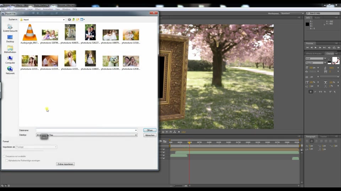Toggle All Caps in Character panel
341x191 pixels.
(320, 92)
